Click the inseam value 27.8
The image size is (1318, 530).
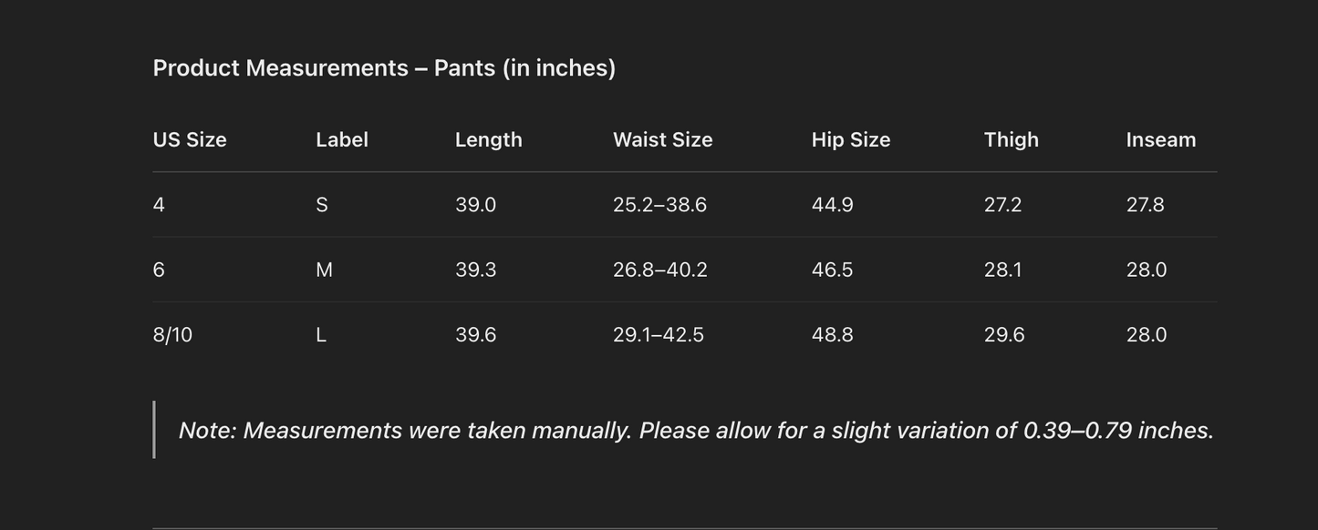[1146, 205]
